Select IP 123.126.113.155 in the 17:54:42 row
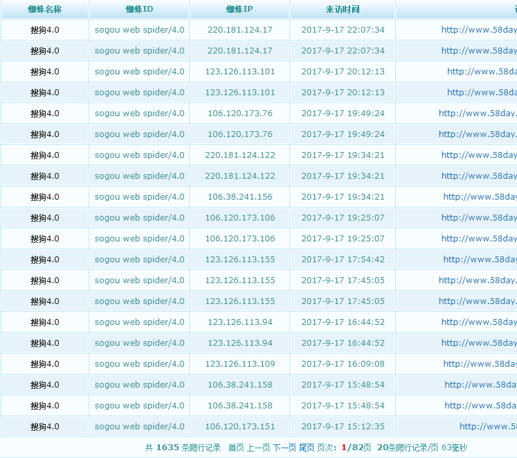Screen dimensions: 517x458 click(240, 260)
